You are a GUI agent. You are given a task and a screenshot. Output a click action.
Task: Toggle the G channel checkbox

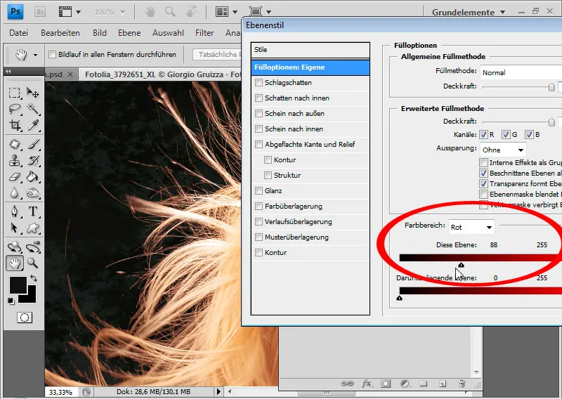point(506,134)
